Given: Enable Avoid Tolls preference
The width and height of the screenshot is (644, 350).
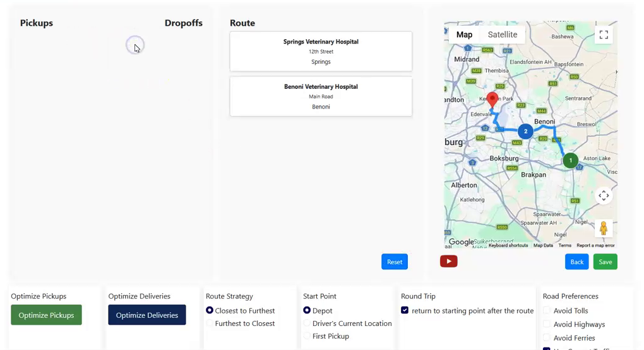Looking at the screenshot, I should [547, 310].
